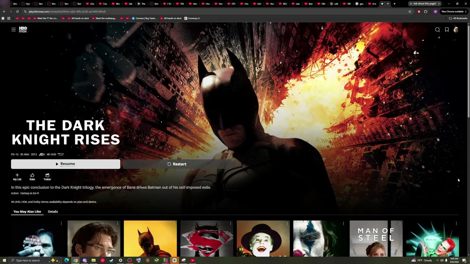Open the HBO Max hamburger menu
Image resolution: width=470 pixels, height=264 pixels.
(14, 30)
